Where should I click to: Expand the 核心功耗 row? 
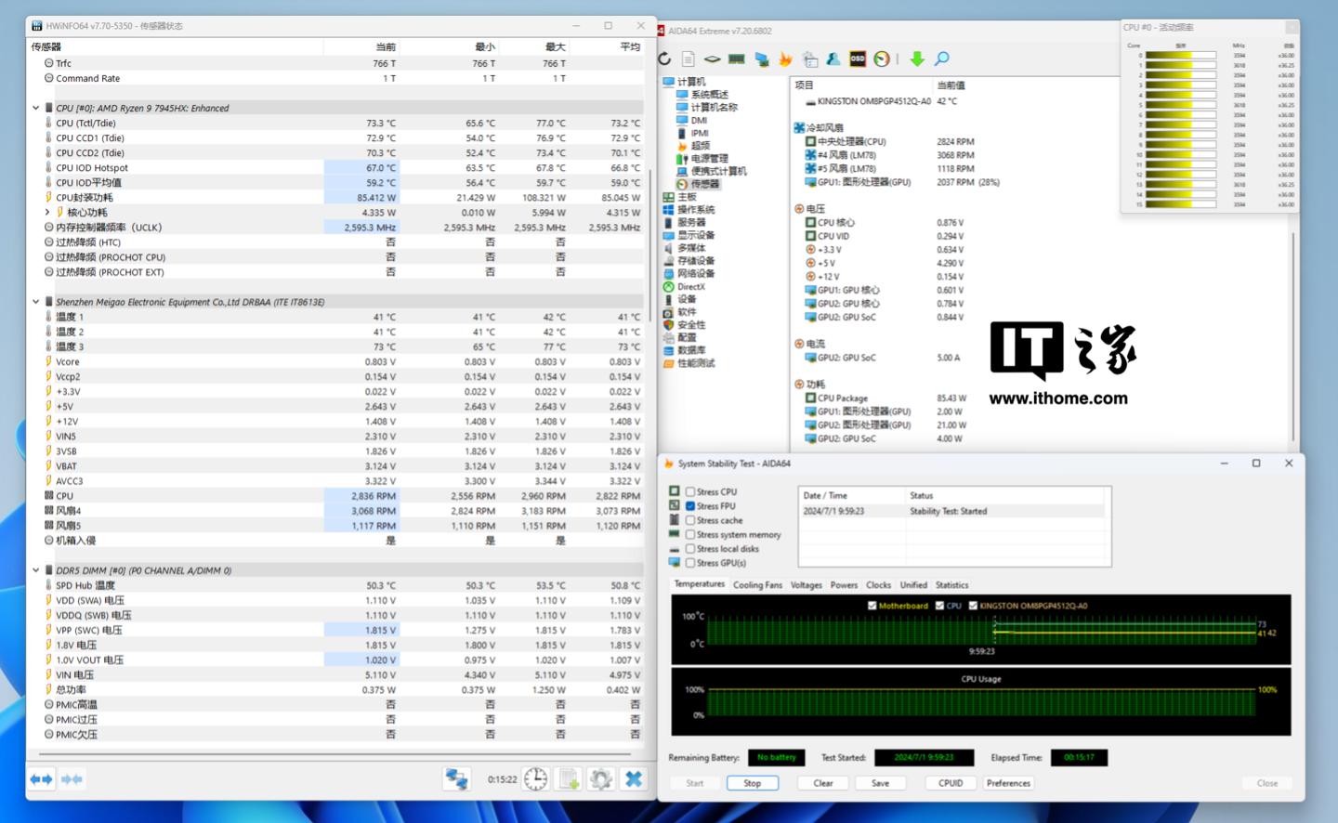pos(48,213)
